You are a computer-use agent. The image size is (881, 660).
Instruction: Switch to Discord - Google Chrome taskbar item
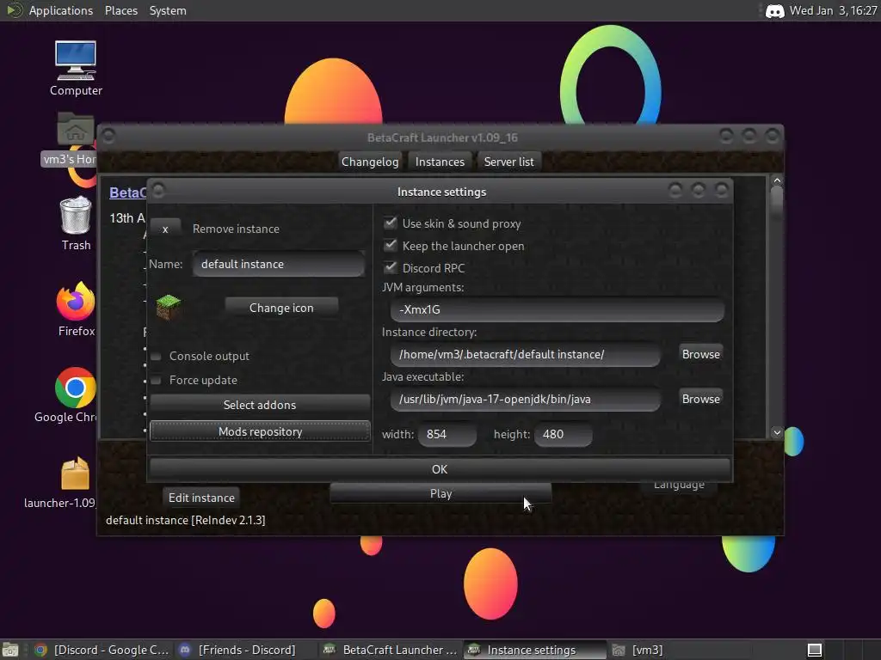click(102, 650)
